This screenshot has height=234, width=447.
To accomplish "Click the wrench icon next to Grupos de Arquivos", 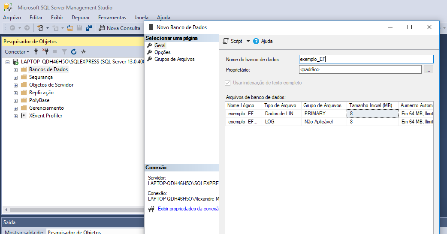I will click(x=150, y=59).
